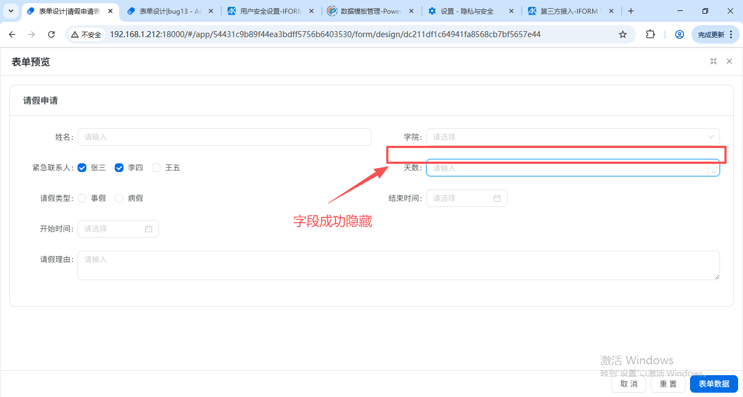Click the 取消 button
The height and width of the screenshot is (397, 743).
629,384
